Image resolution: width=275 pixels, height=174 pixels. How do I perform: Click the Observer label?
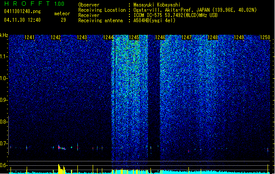coord(89,5)
